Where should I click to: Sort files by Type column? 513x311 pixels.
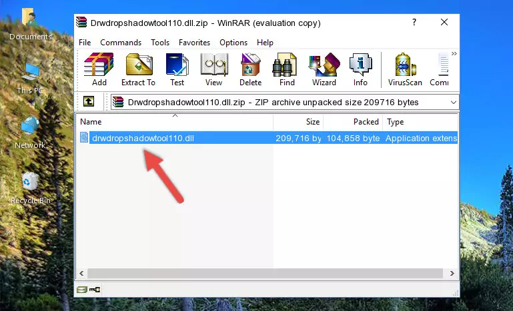(420, 121)
